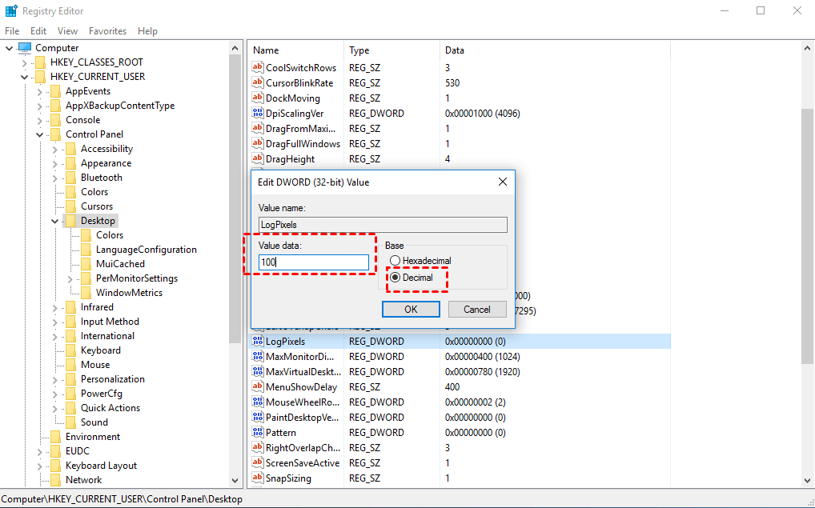Cancel the Edit DWORD dialog
This screenshot has width=815, height=508.
tap(476, 310)
